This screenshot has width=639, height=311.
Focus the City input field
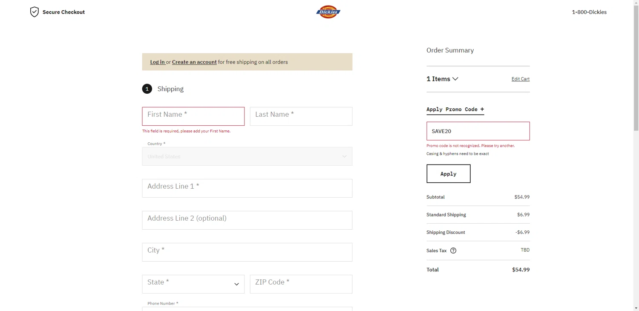pos(247,252)
